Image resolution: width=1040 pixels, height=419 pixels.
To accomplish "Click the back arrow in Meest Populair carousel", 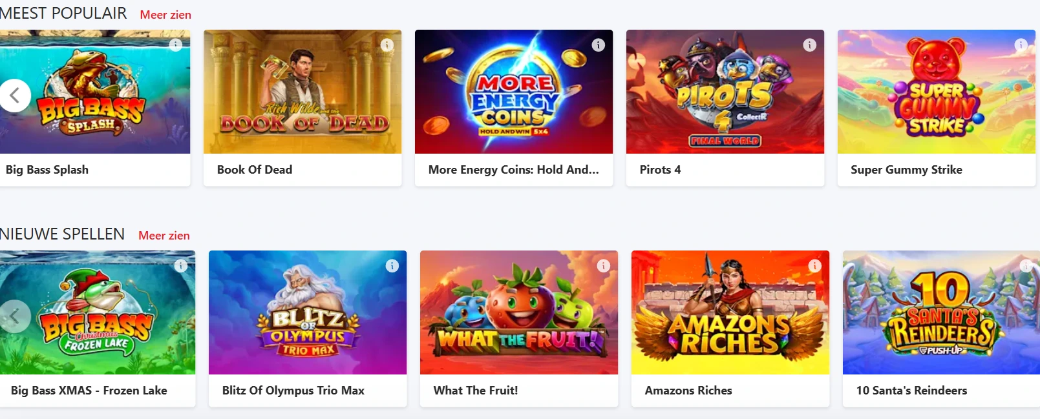I will (x=14, y=95).
